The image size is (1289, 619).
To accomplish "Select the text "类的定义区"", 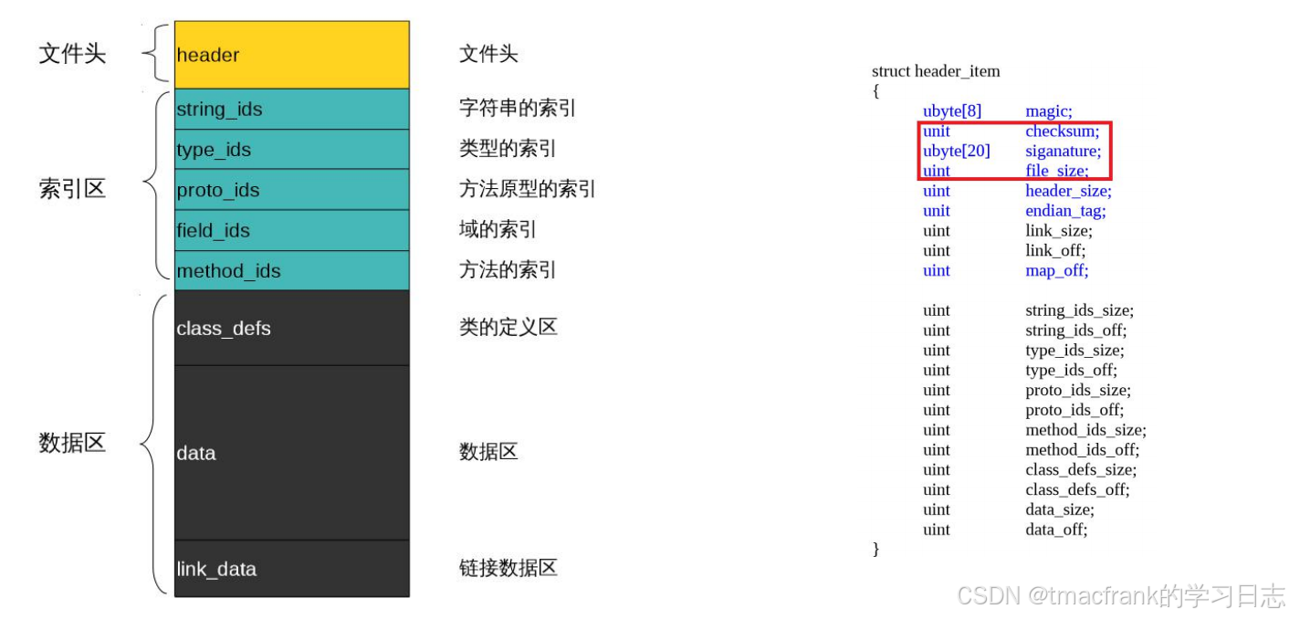I will coord(508,327).
